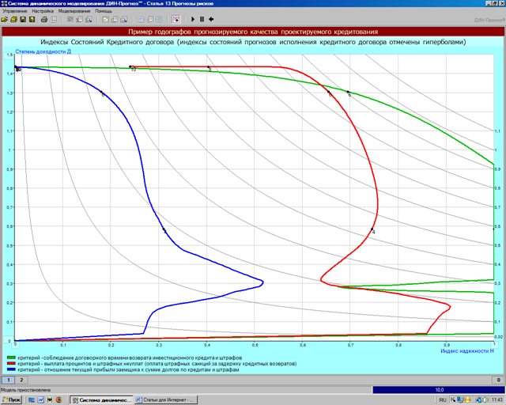Click the green legend color swatch
This screenshot has height=405, width=506.
point(10,358)
